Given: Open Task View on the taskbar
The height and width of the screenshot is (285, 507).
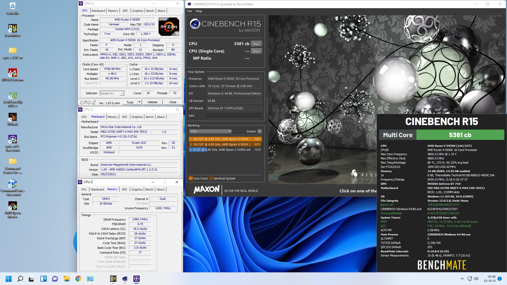Looking at the screenshot, I should 32,279.
